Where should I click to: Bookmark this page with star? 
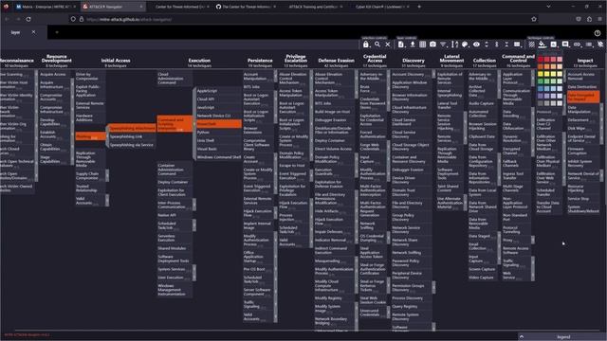[534, 19]
